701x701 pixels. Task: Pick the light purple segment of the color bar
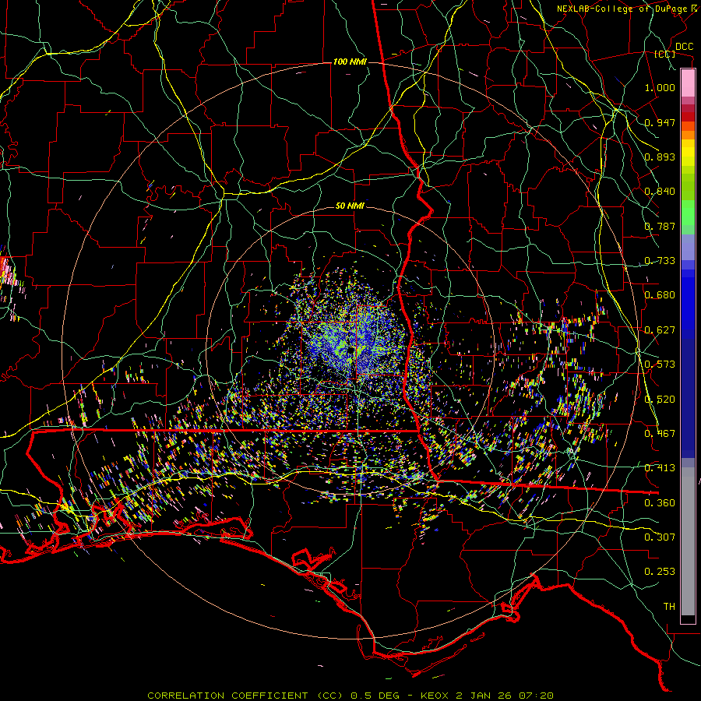688,247
